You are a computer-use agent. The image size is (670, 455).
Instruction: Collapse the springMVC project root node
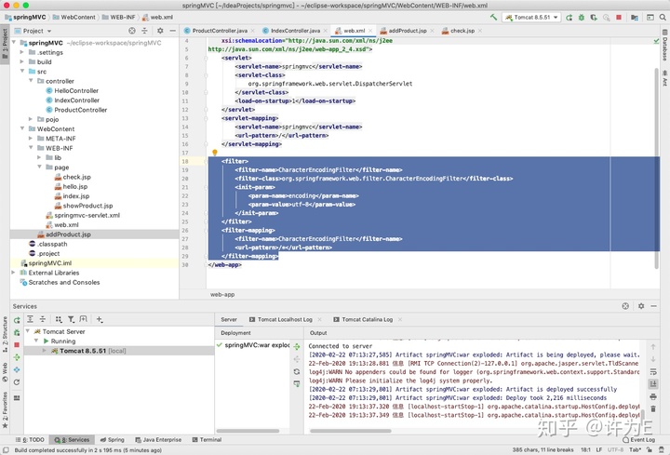coord(14,43)
